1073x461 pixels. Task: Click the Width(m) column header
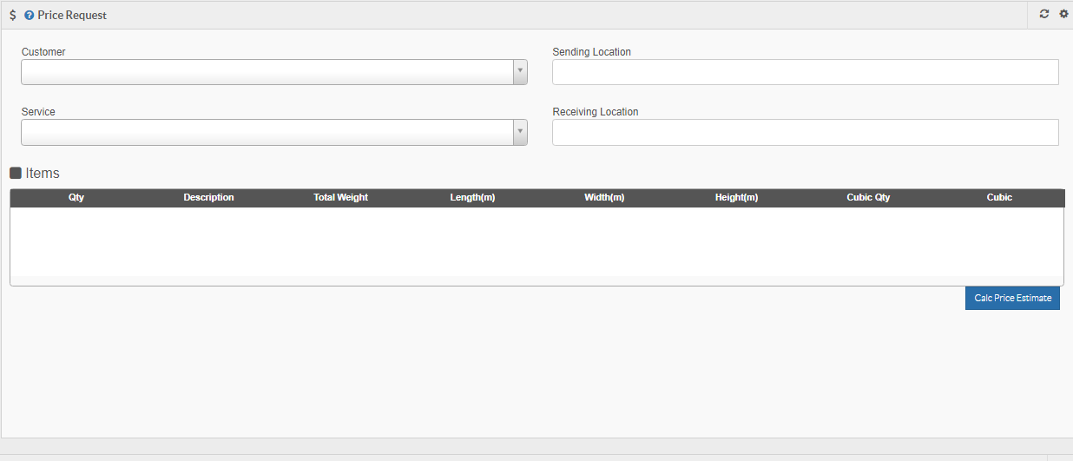pyautogui.click(x=604, y=198)
